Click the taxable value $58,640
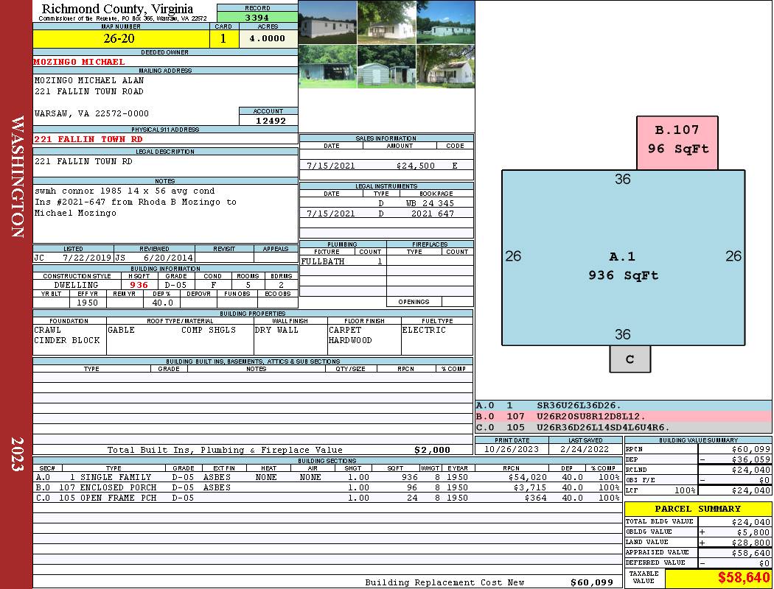 point(743,578)
